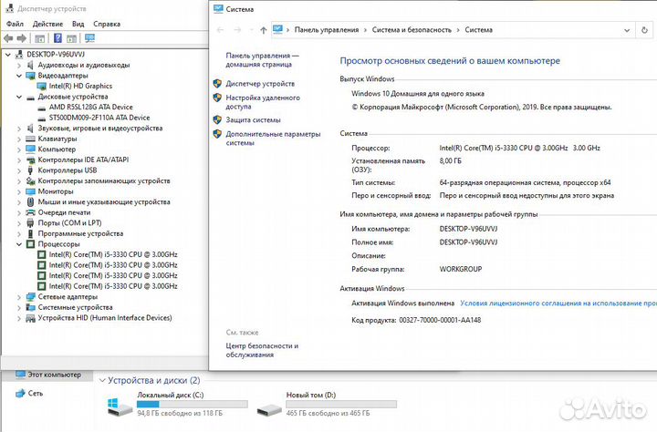Collapse the DESKTOP-V96UVVJ root node
Screen dimensions: 657x432
(x=8, y=55)
